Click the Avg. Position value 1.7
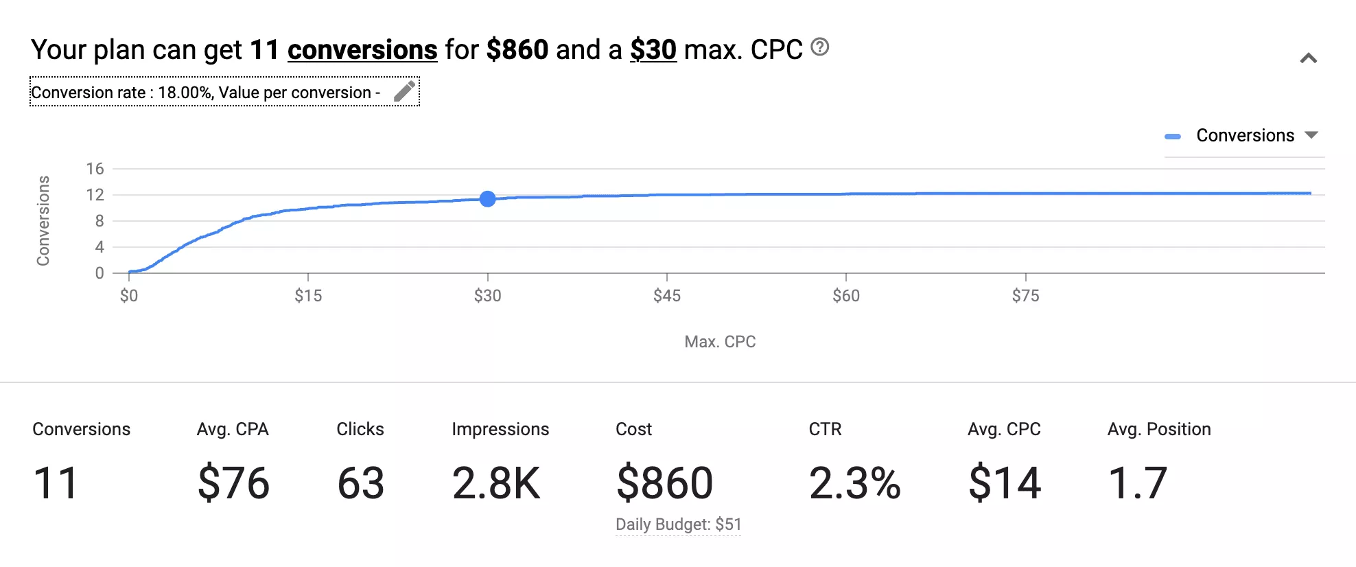The height and width of the screenshot is (567, 1356). point(1138,484)
